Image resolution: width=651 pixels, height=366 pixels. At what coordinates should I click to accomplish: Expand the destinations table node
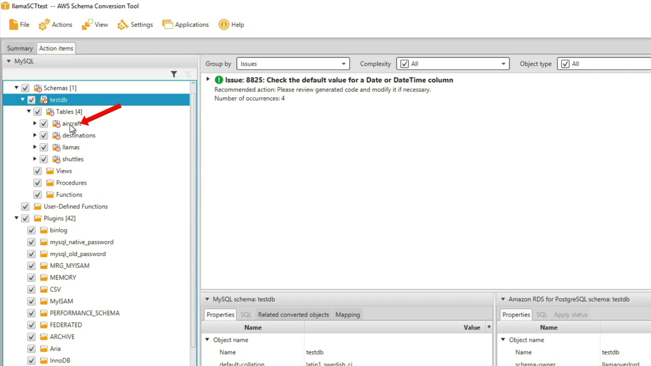point(35,136)
